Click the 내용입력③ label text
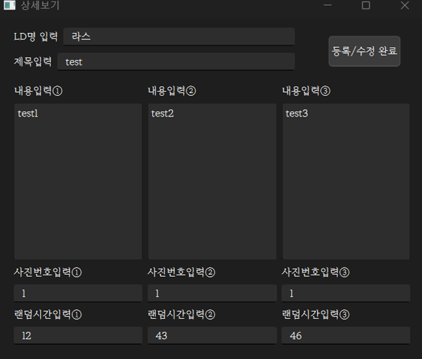 click(x=307, y=91)
